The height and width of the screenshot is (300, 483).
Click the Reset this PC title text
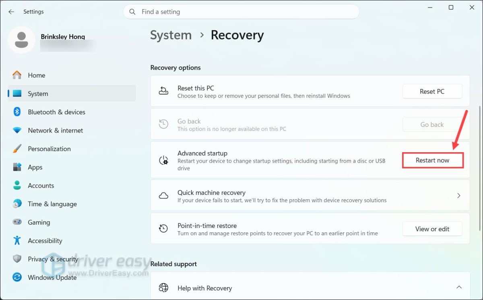tap(196, 88)
